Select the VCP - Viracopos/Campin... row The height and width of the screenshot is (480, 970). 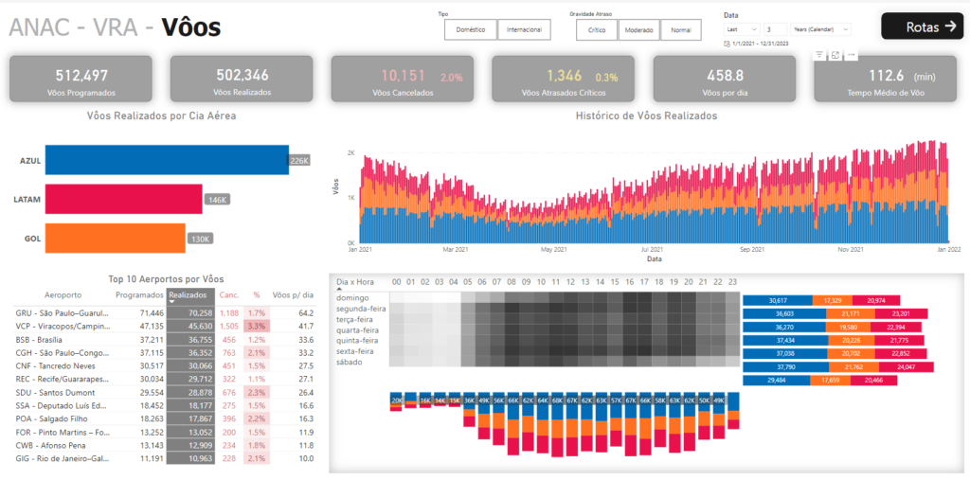coord(165,327)
